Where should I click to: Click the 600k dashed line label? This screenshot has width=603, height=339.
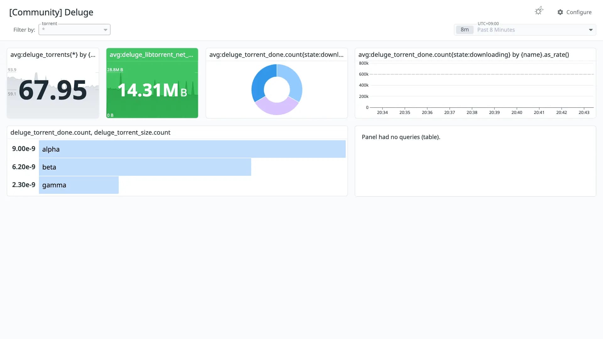(364, 74)
